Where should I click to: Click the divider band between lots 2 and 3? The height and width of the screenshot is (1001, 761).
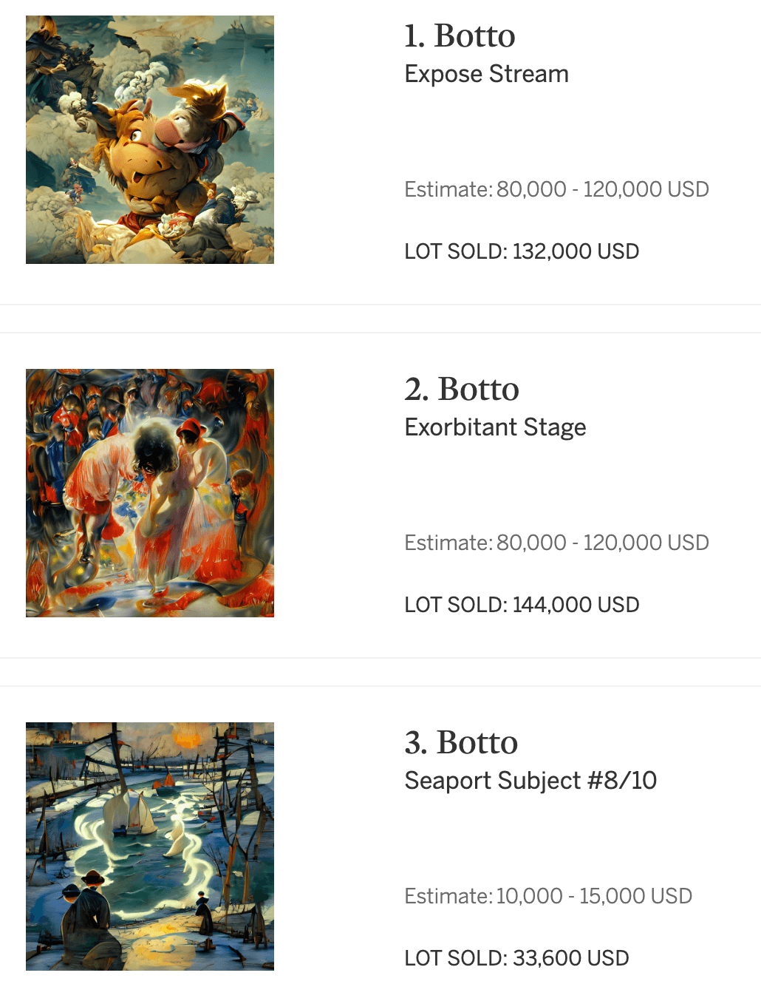380,672
